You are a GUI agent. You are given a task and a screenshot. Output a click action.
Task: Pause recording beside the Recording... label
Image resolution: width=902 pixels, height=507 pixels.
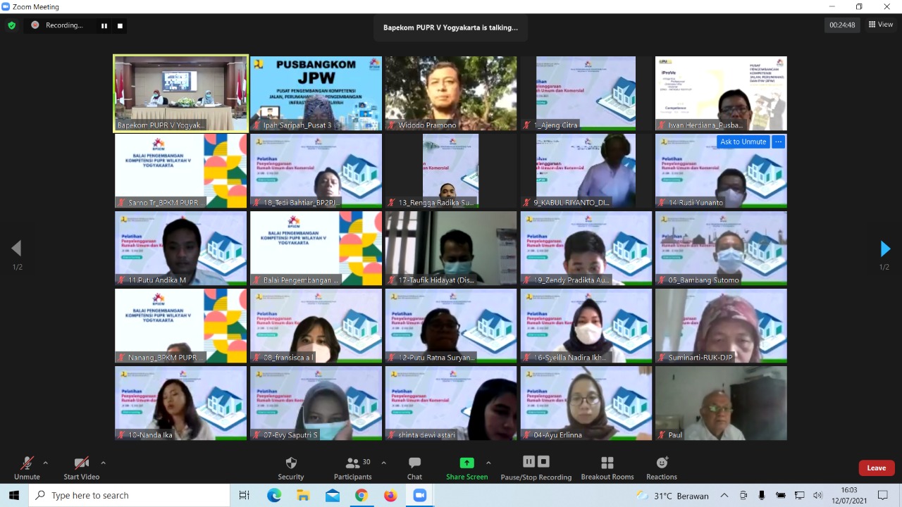pyautogui.click(x=104, y=25)
